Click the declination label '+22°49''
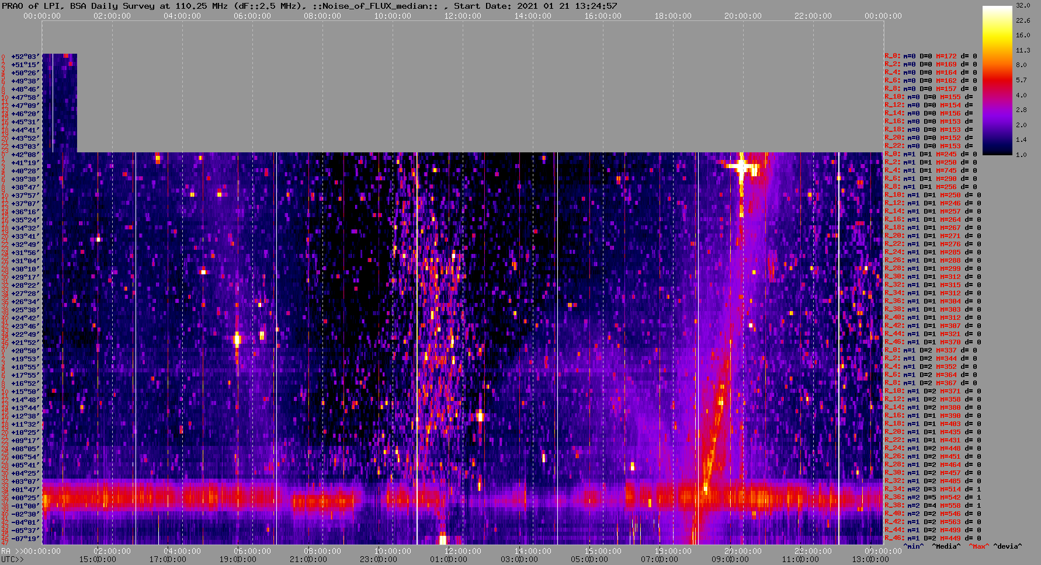 pyautogui.click(x=25, y=334)
